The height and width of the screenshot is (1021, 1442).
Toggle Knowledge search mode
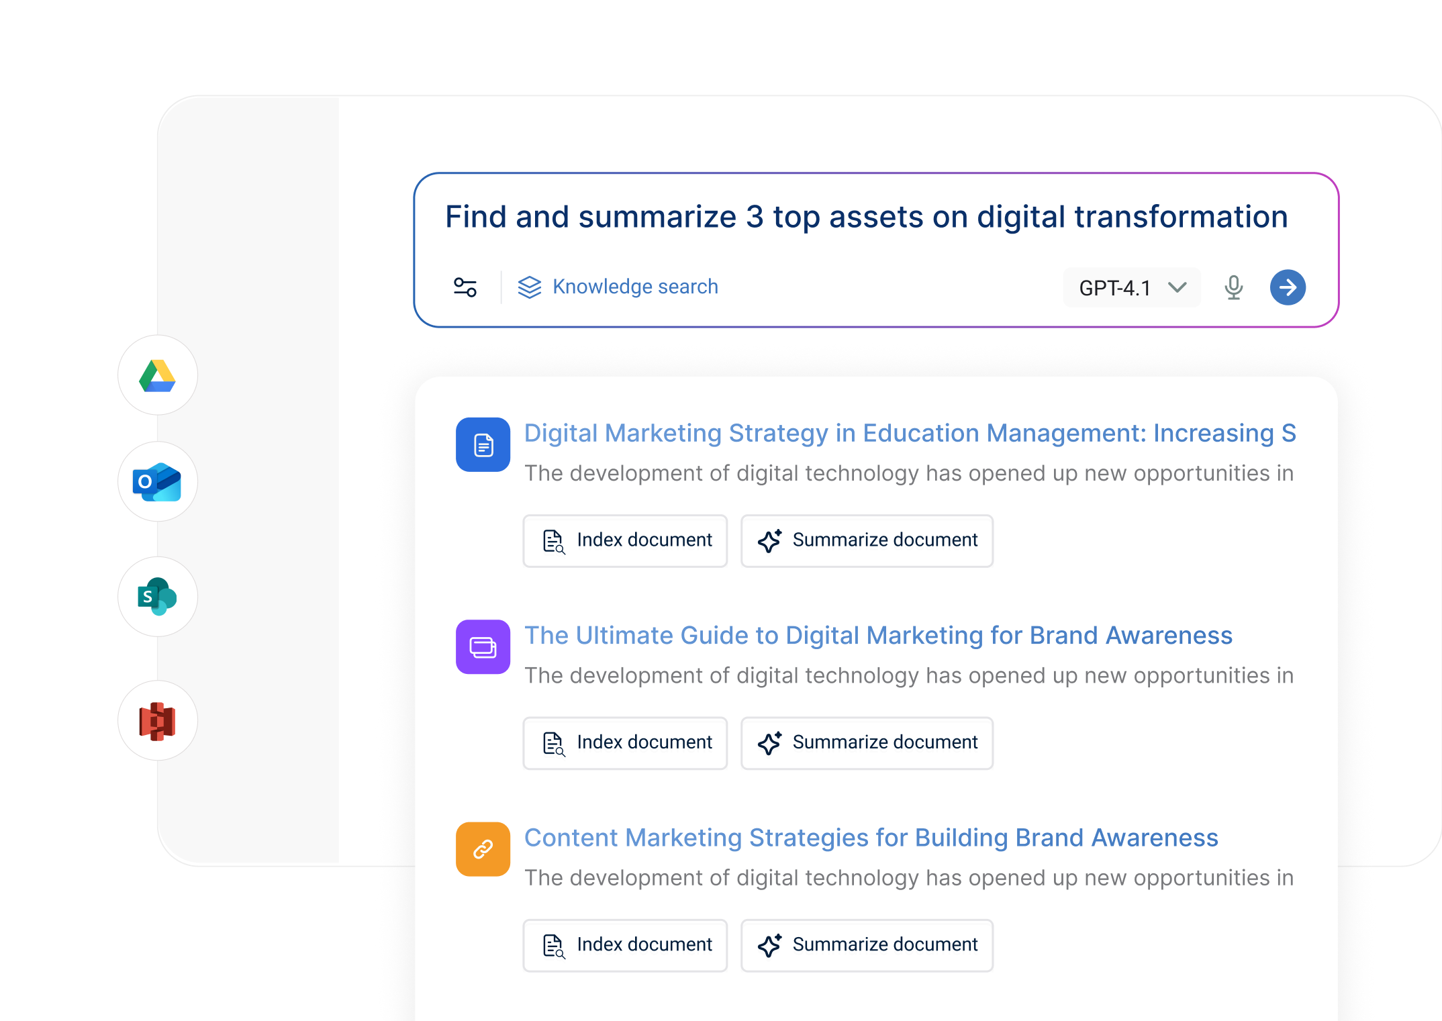(x=618, y=287)
